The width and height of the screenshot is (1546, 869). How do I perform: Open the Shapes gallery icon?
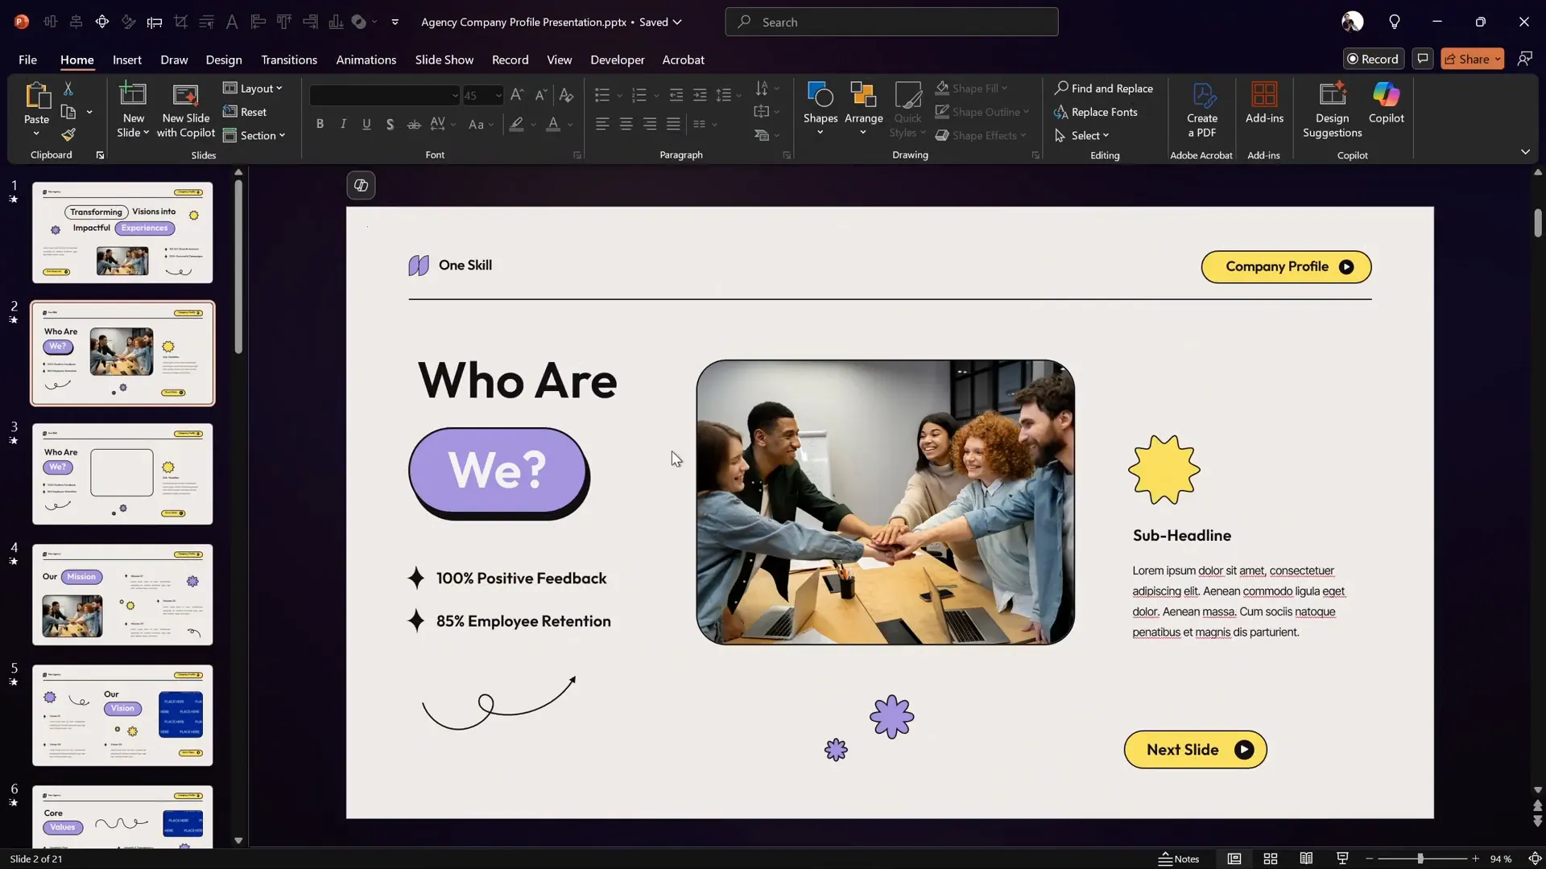coord(820,107)
